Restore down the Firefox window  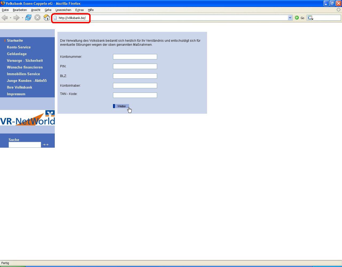[x=332, y=3]
